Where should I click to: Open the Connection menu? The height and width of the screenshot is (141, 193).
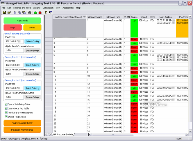(48, 8)
